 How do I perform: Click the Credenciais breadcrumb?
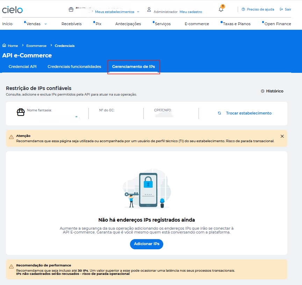click(x=65, y=46)
